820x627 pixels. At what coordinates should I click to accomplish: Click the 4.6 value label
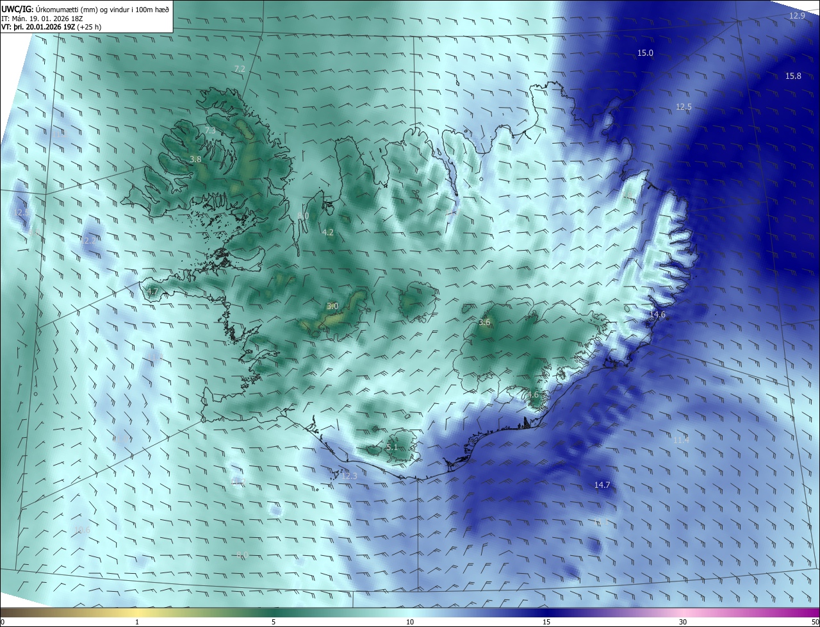[x=533, y=395]
